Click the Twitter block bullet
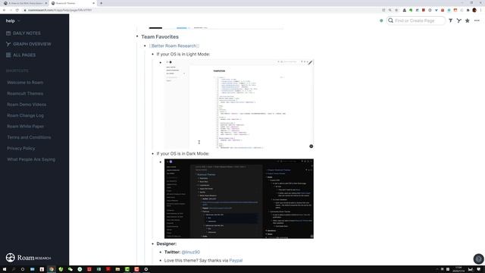485x273 pixels. tap(160, 253)
